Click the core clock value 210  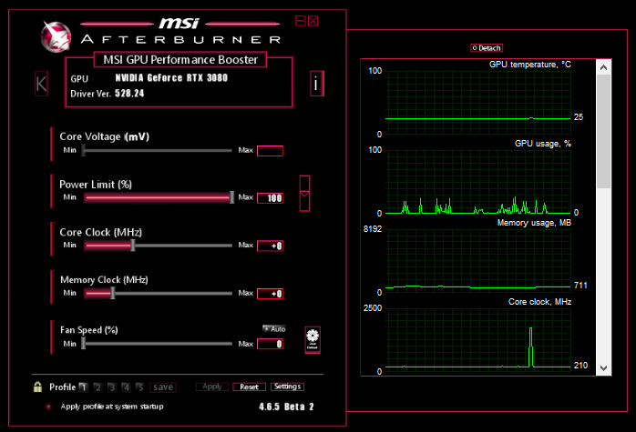coord(580,366)
